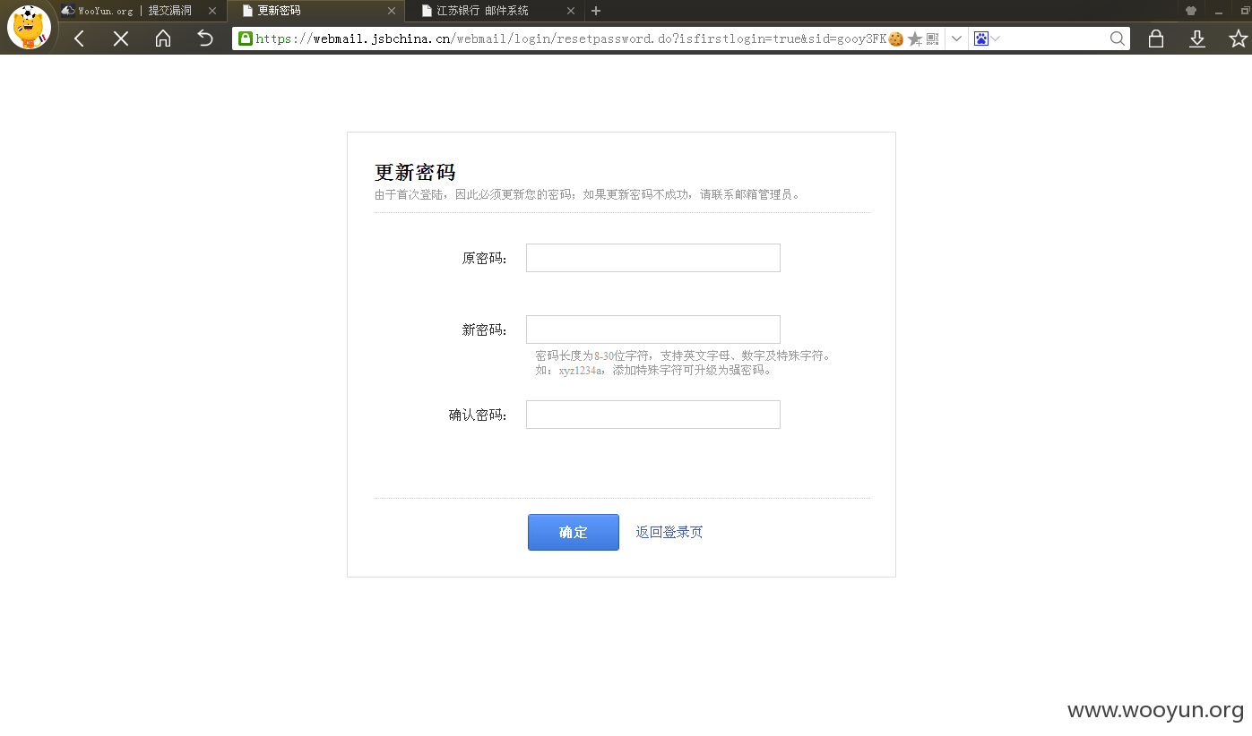Click the green secure-lock icon in the address bar
The width and height of the screenshot is (1252, 736).
246,39
